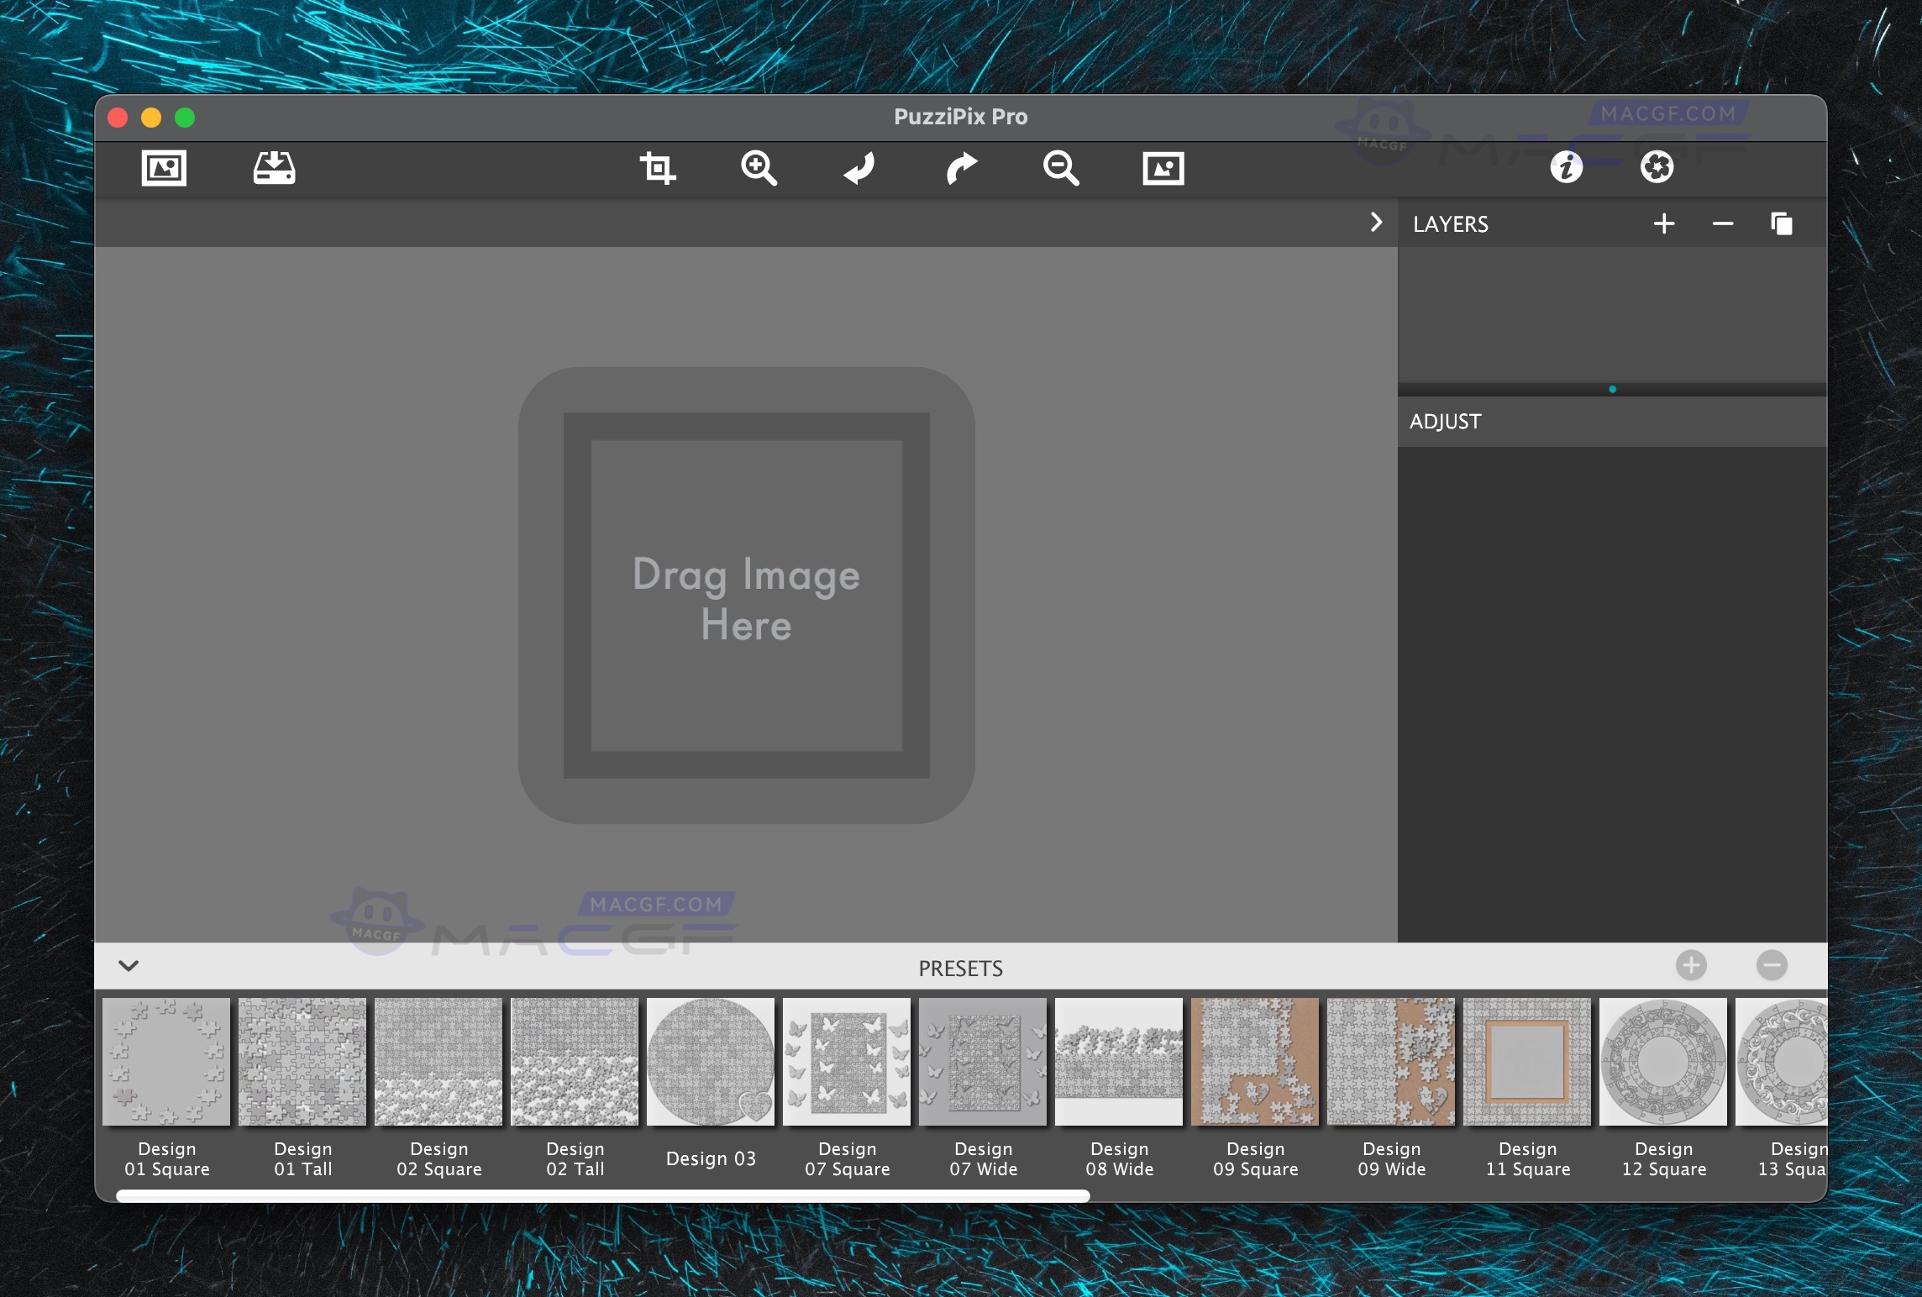Click the ADJUST panel header
This screenshot has width=1922, height=1297.
[x=1445, y=422]
